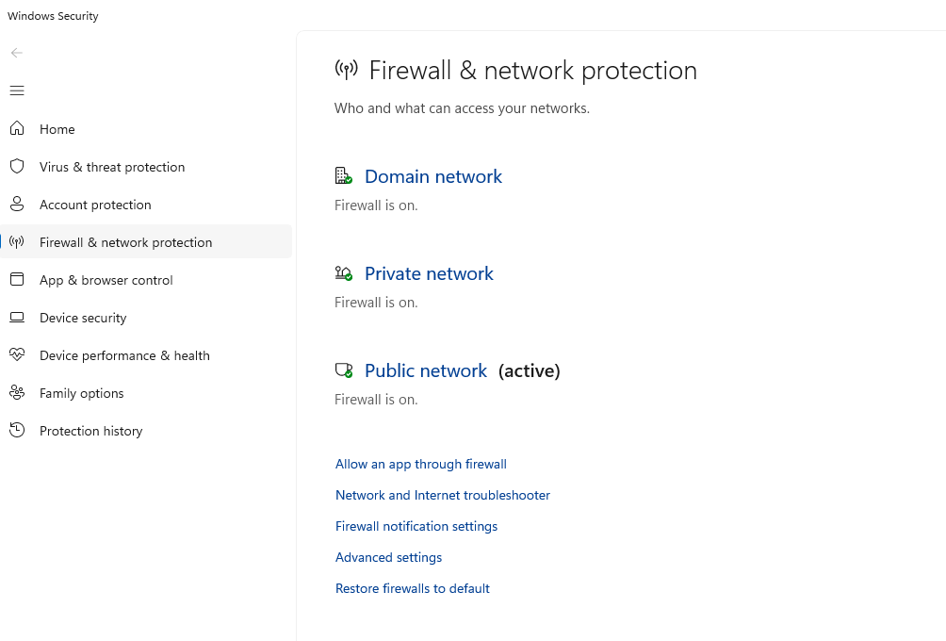Open Domain network settings
946x641 pixels.
(x=432, y=176)
